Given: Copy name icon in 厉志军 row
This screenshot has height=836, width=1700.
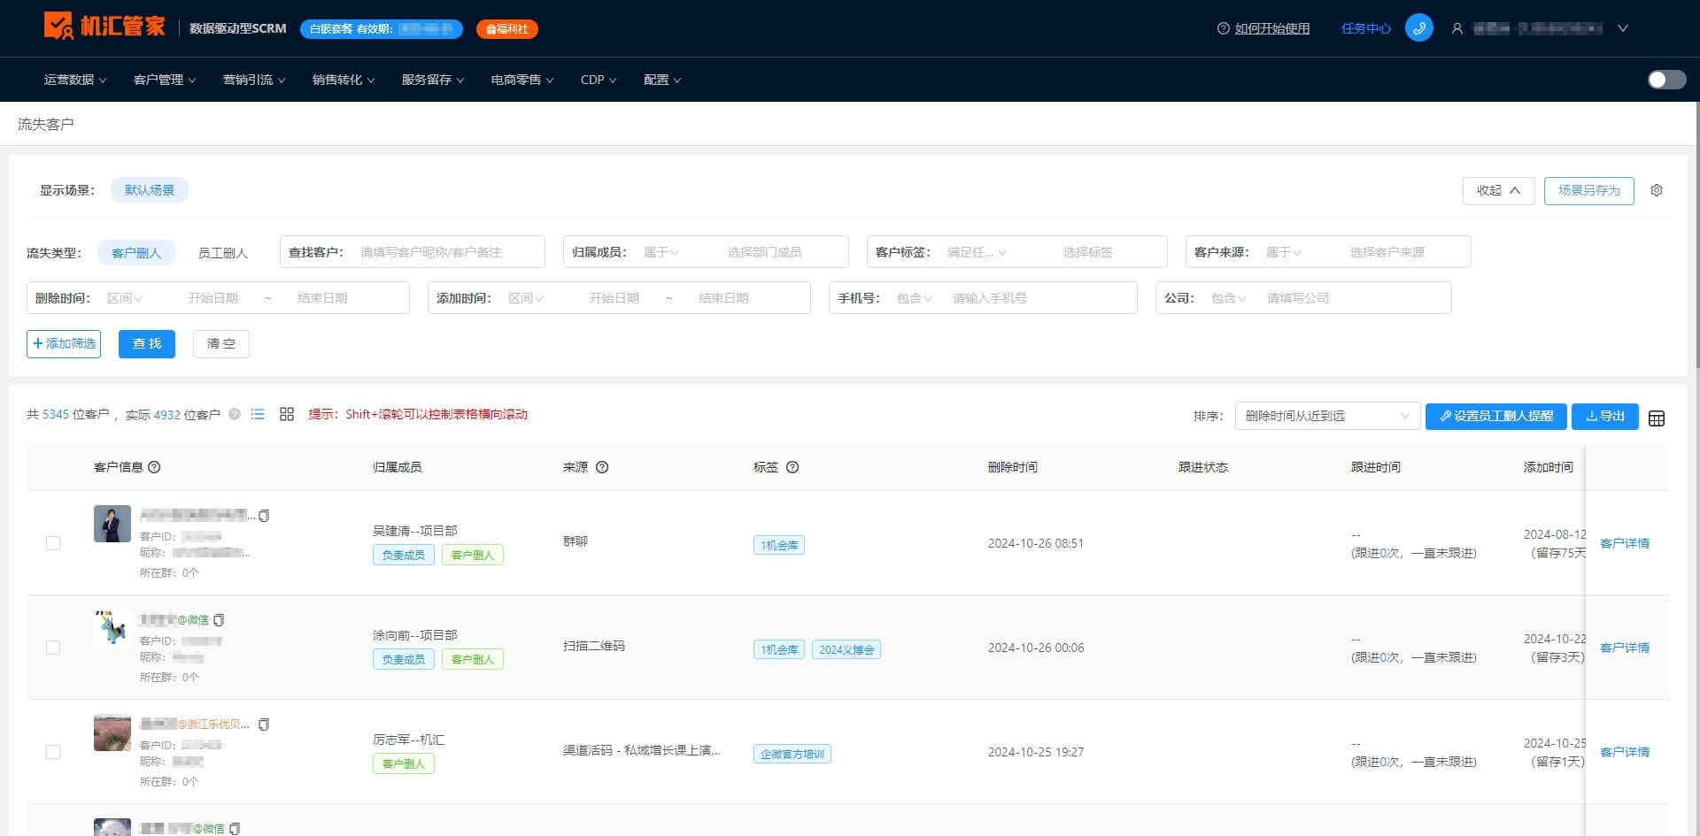Looking at the screenshot, I should [264, 725].
